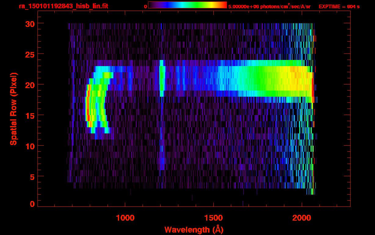Click the EXPTIME = 604 s label

[x=339, y=6]
